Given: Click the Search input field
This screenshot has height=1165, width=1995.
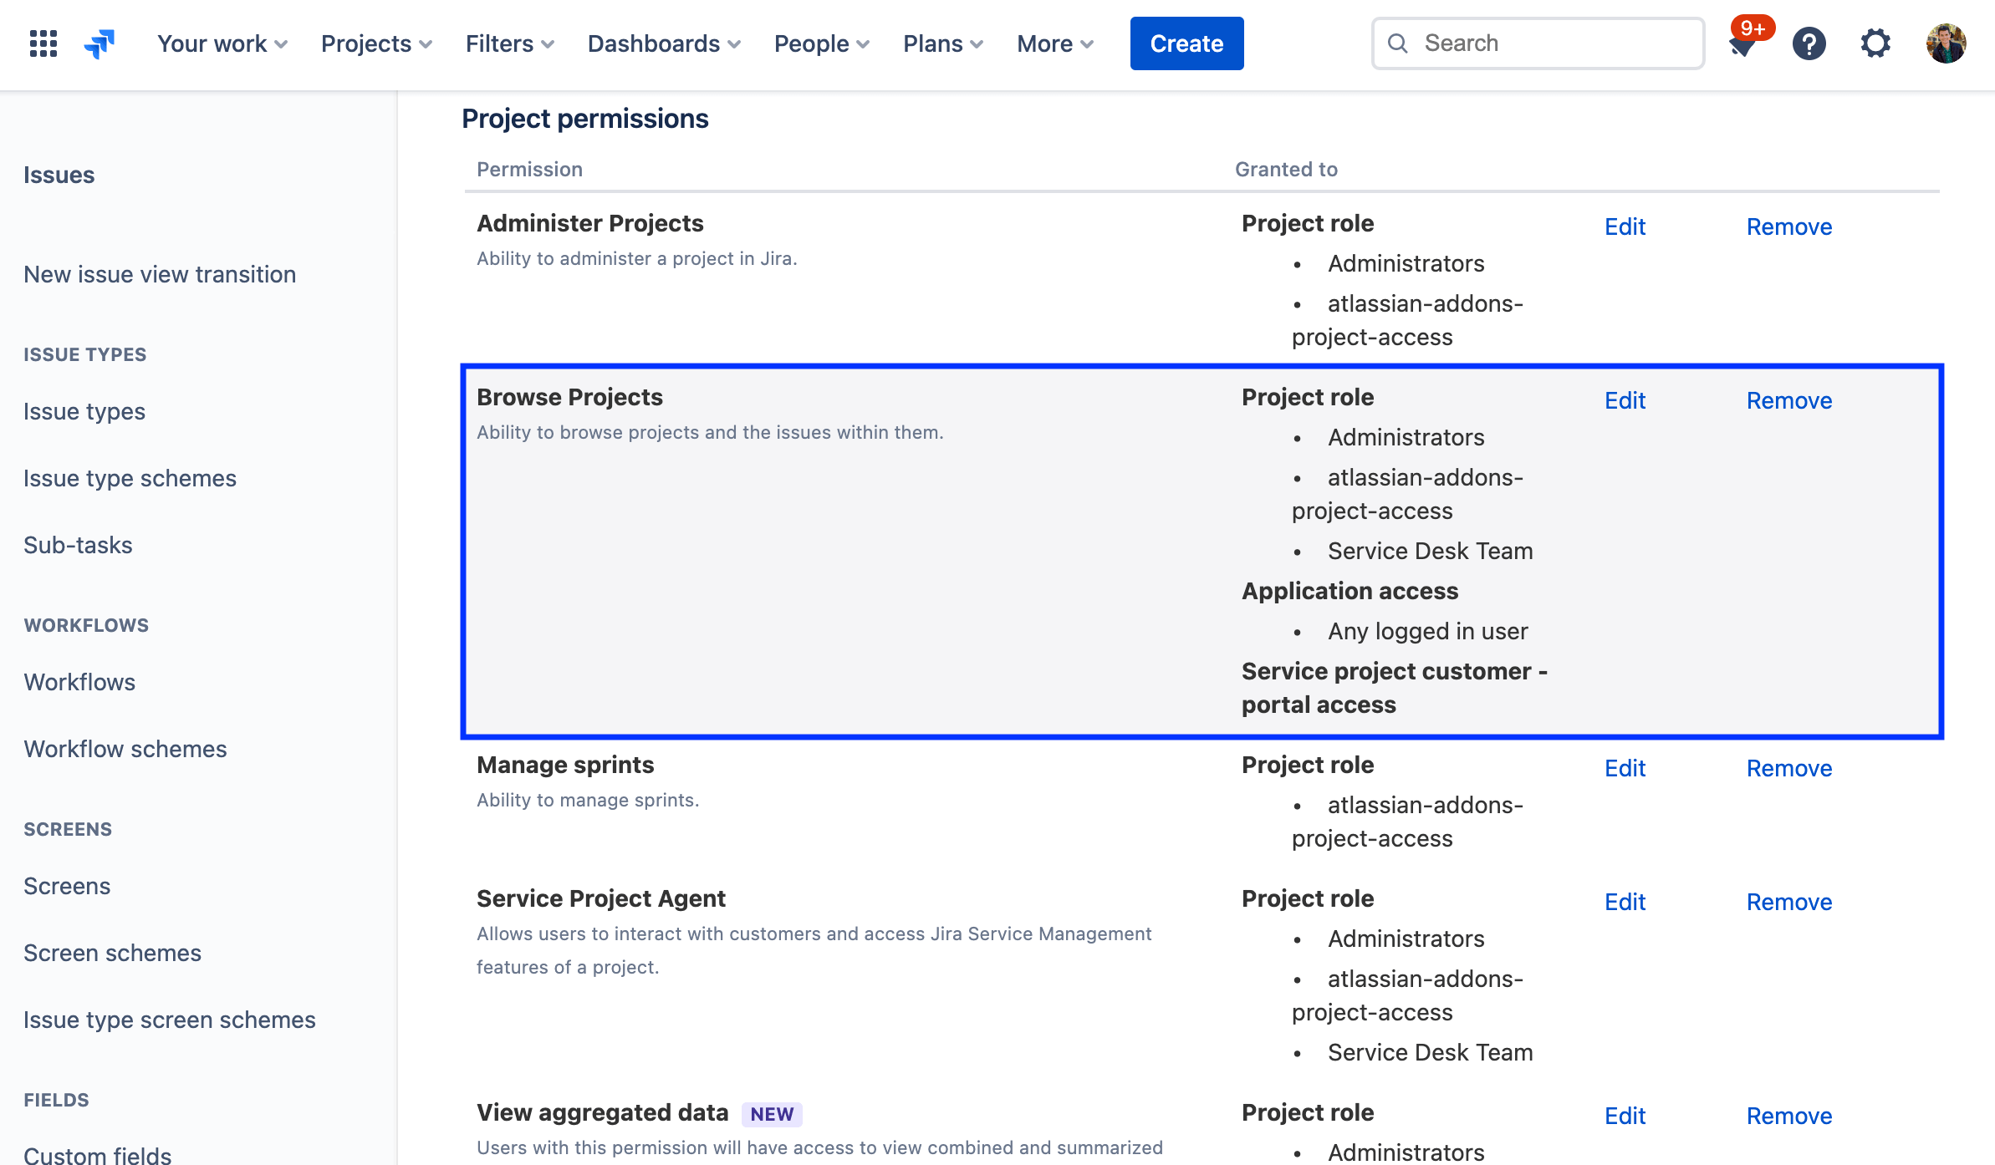Looking at the screenshot, I should 1538,42.
